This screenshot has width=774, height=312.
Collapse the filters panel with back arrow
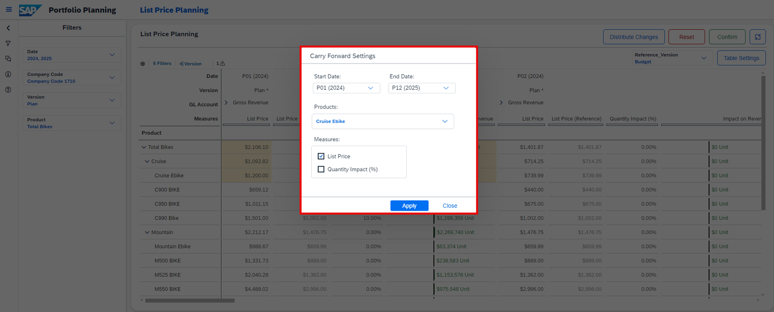pos(9,28)
